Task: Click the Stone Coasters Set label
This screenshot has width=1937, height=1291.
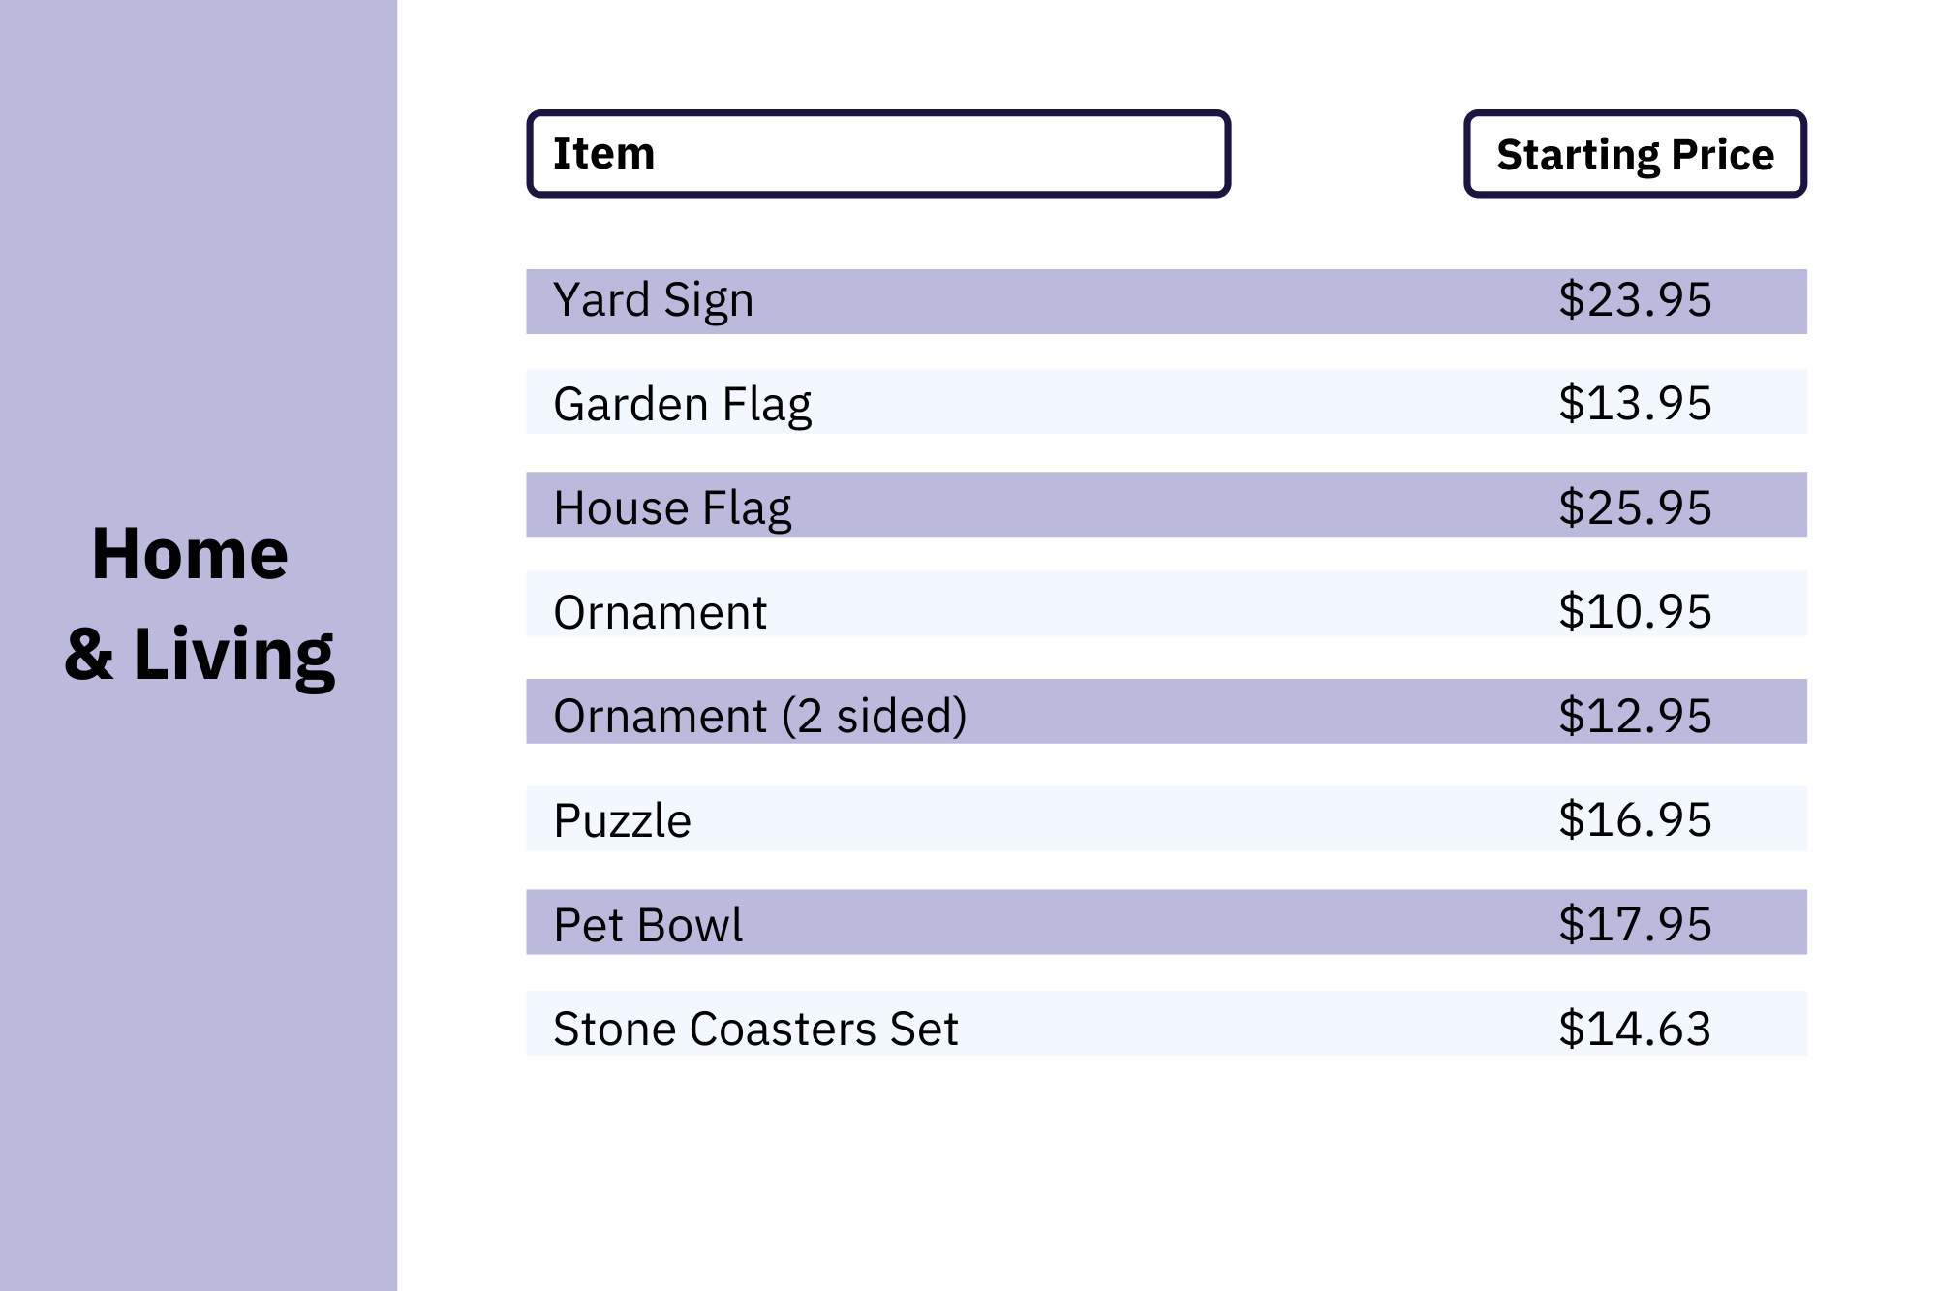Action: point(755,1029)
